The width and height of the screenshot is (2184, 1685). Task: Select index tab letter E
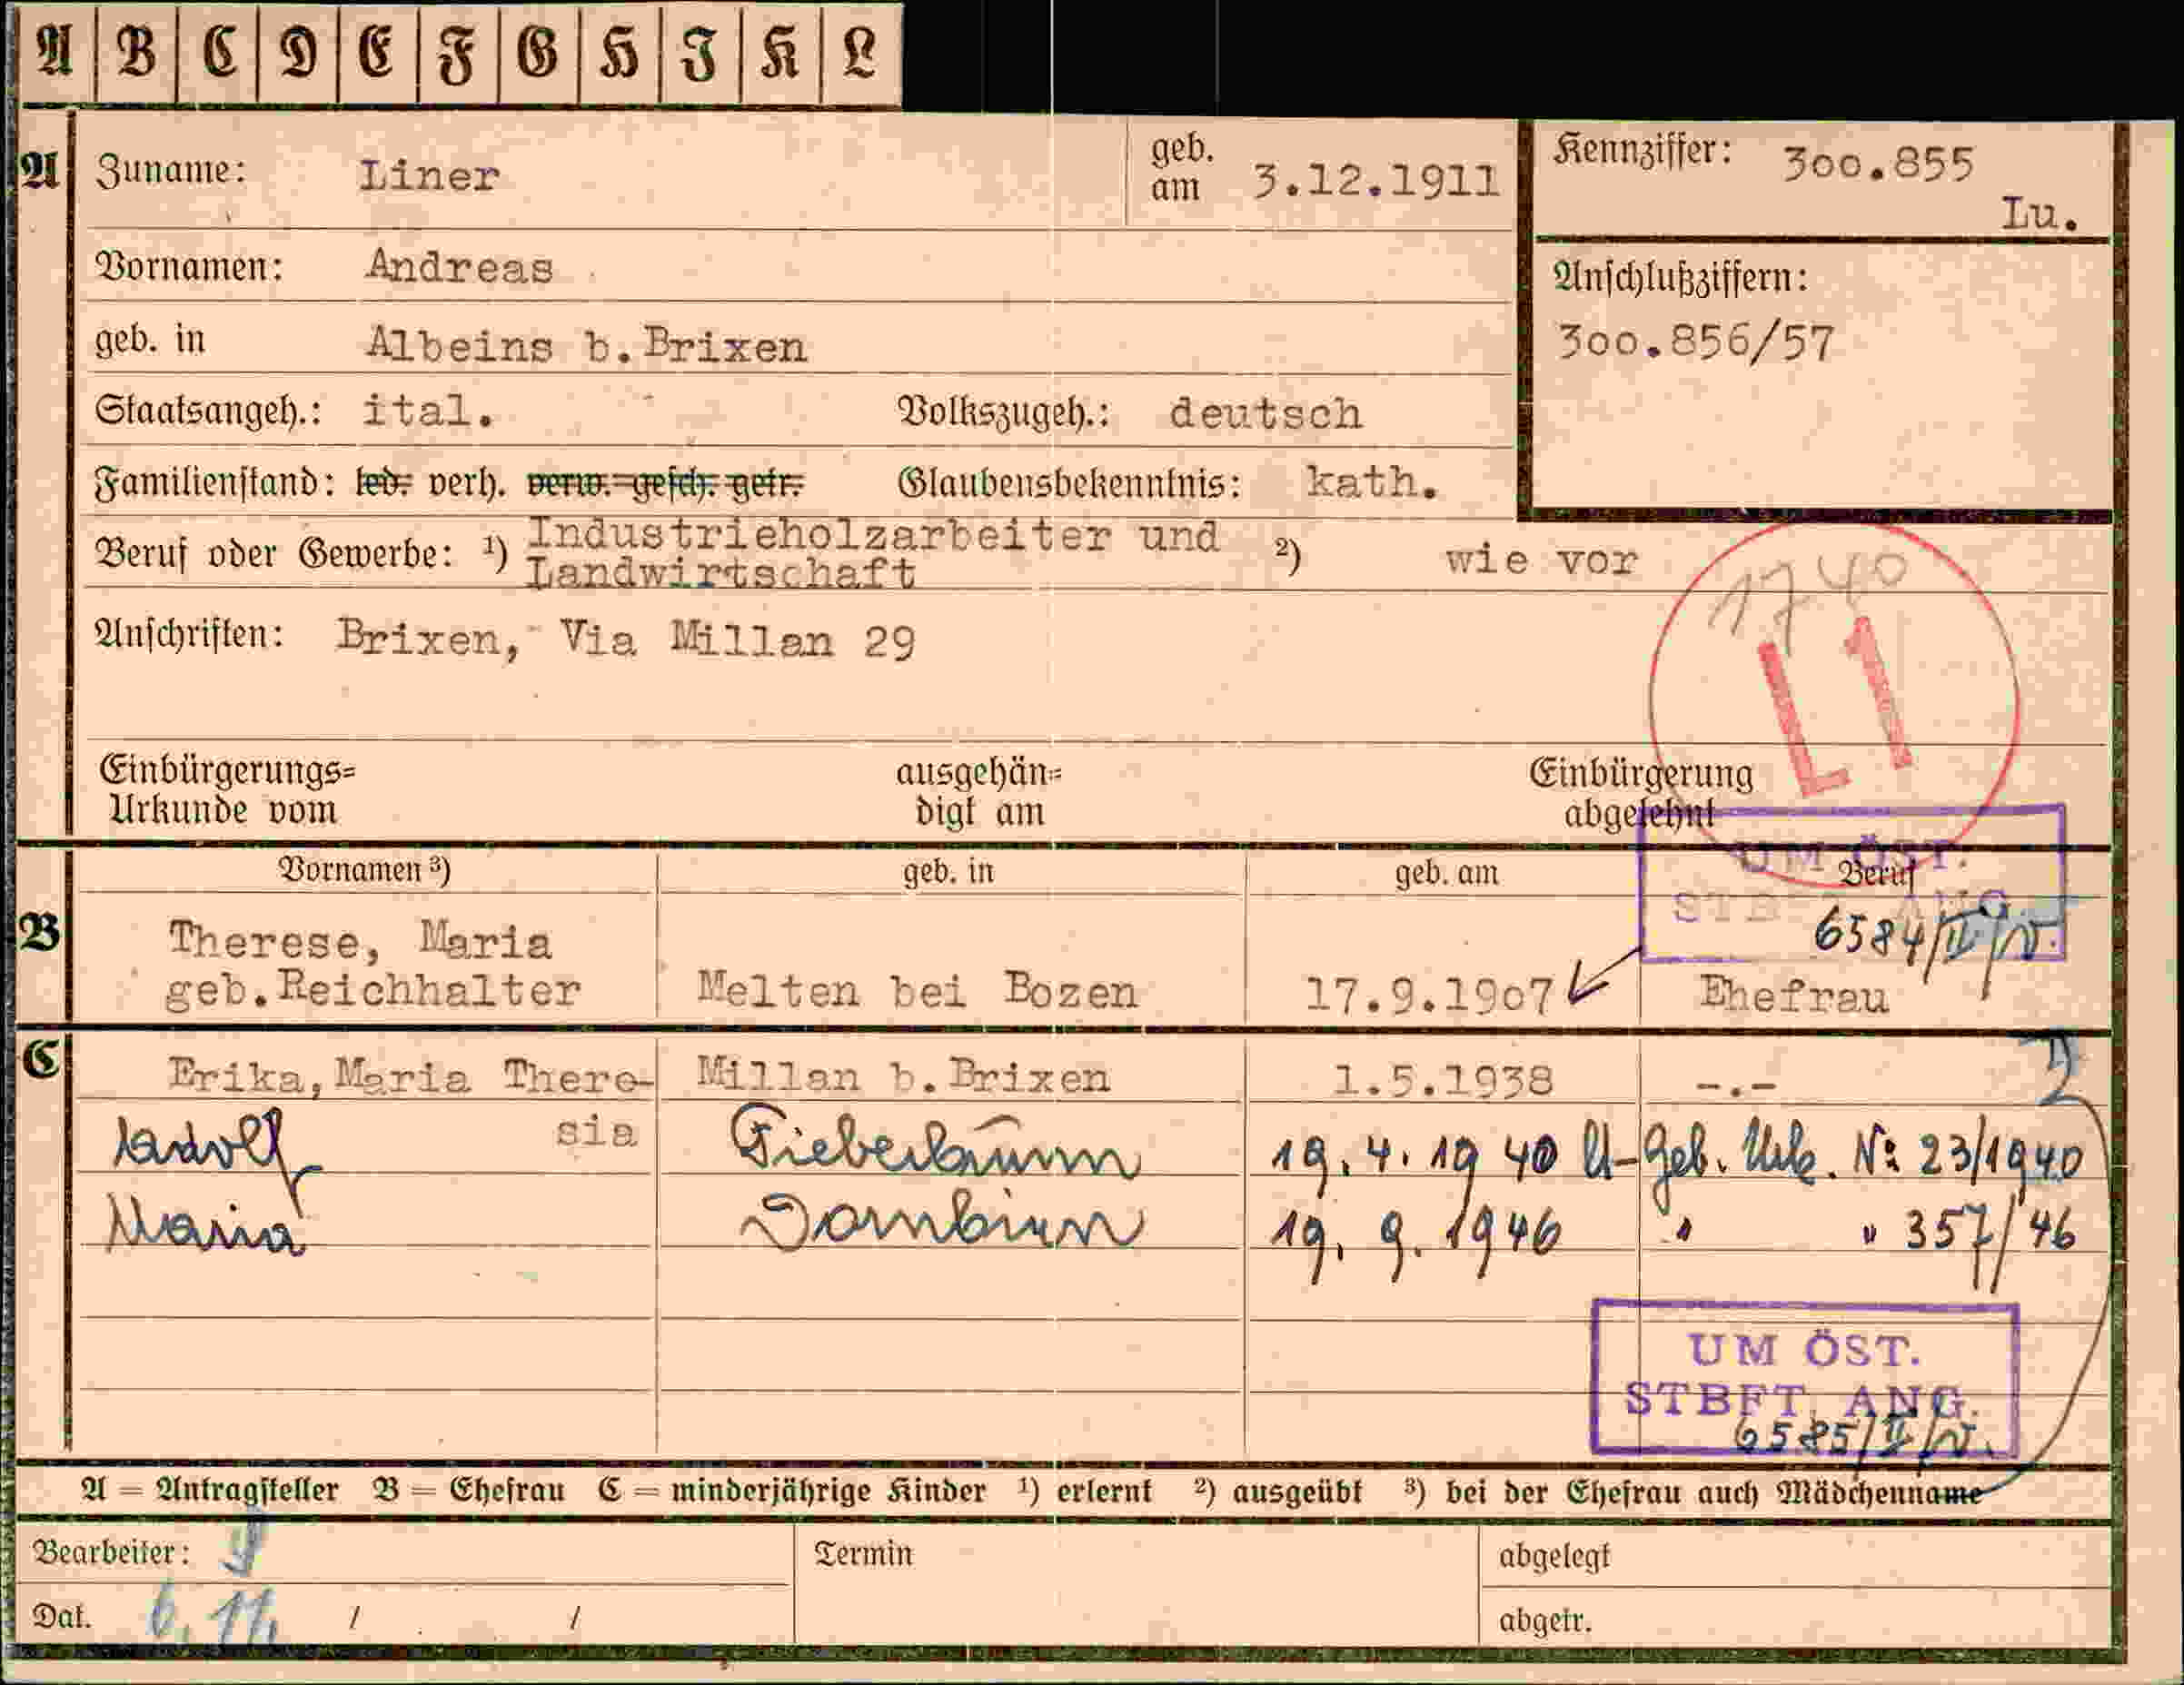pos(378,53)
